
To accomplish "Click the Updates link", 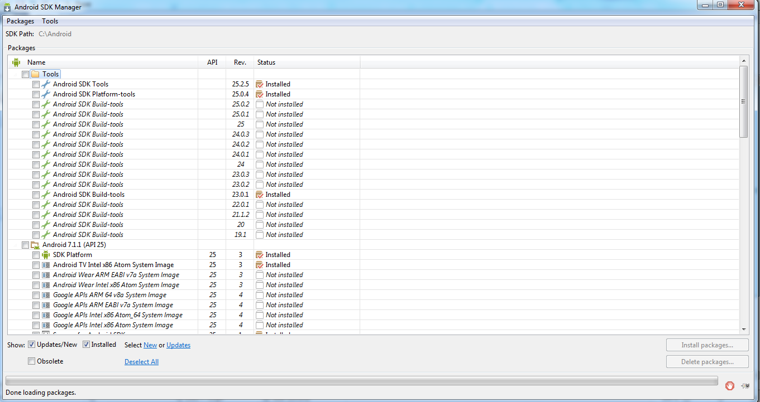I will point(179,345).
